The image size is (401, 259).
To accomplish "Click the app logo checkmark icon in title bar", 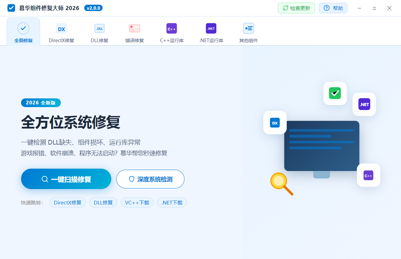I will click(11, 8).
